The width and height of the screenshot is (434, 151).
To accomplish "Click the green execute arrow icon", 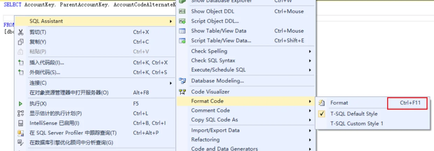I will click(21, 104).
